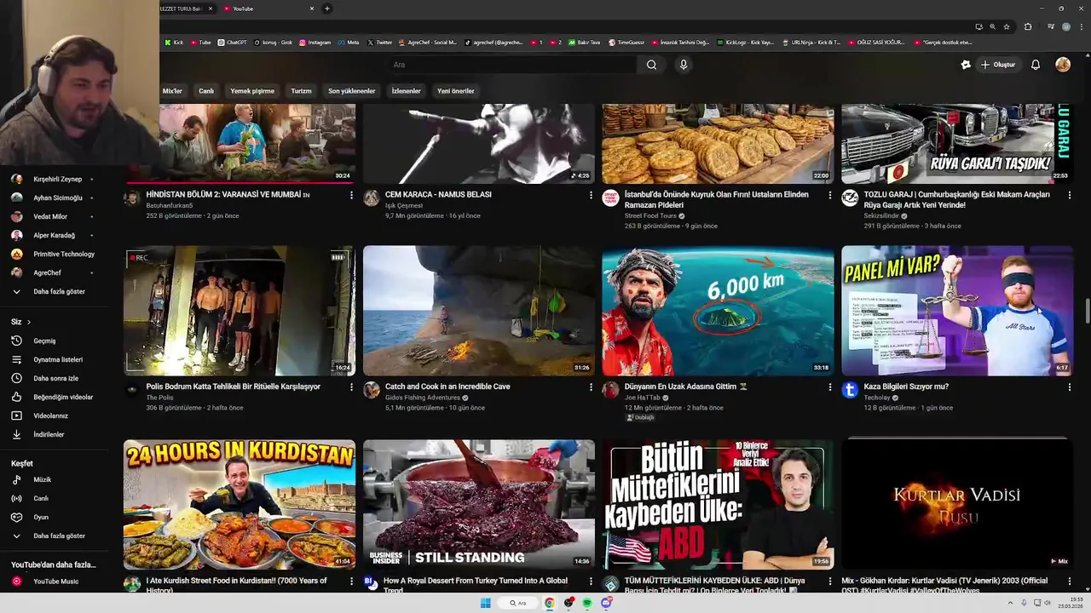The height and width of the screenshot is (613, 1091).
Task: Switch to the YouTube browser tab
Action: (x=270, y=9)
